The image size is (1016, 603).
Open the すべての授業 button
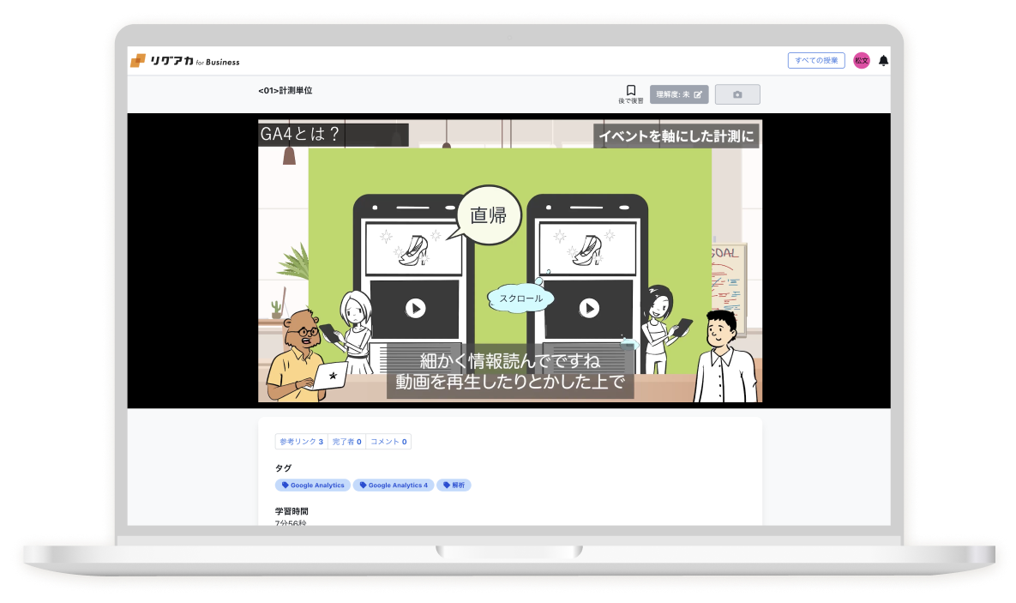coord(815,60)
